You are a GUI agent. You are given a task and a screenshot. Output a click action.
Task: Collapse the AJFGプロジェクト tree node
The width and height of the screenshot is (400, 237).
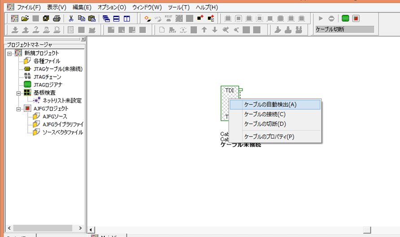coord(18,109)
